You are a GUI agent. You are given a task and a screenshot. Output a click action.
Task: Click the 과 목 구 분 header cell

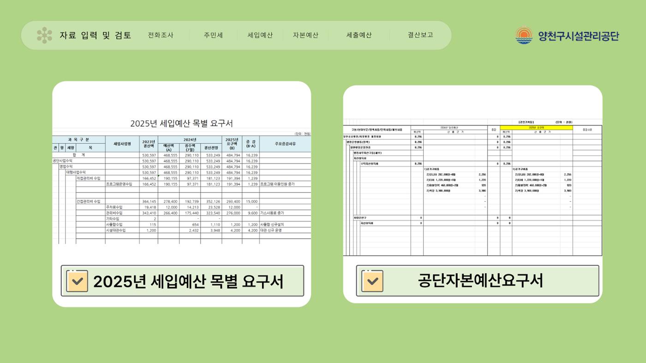point(79,139)
